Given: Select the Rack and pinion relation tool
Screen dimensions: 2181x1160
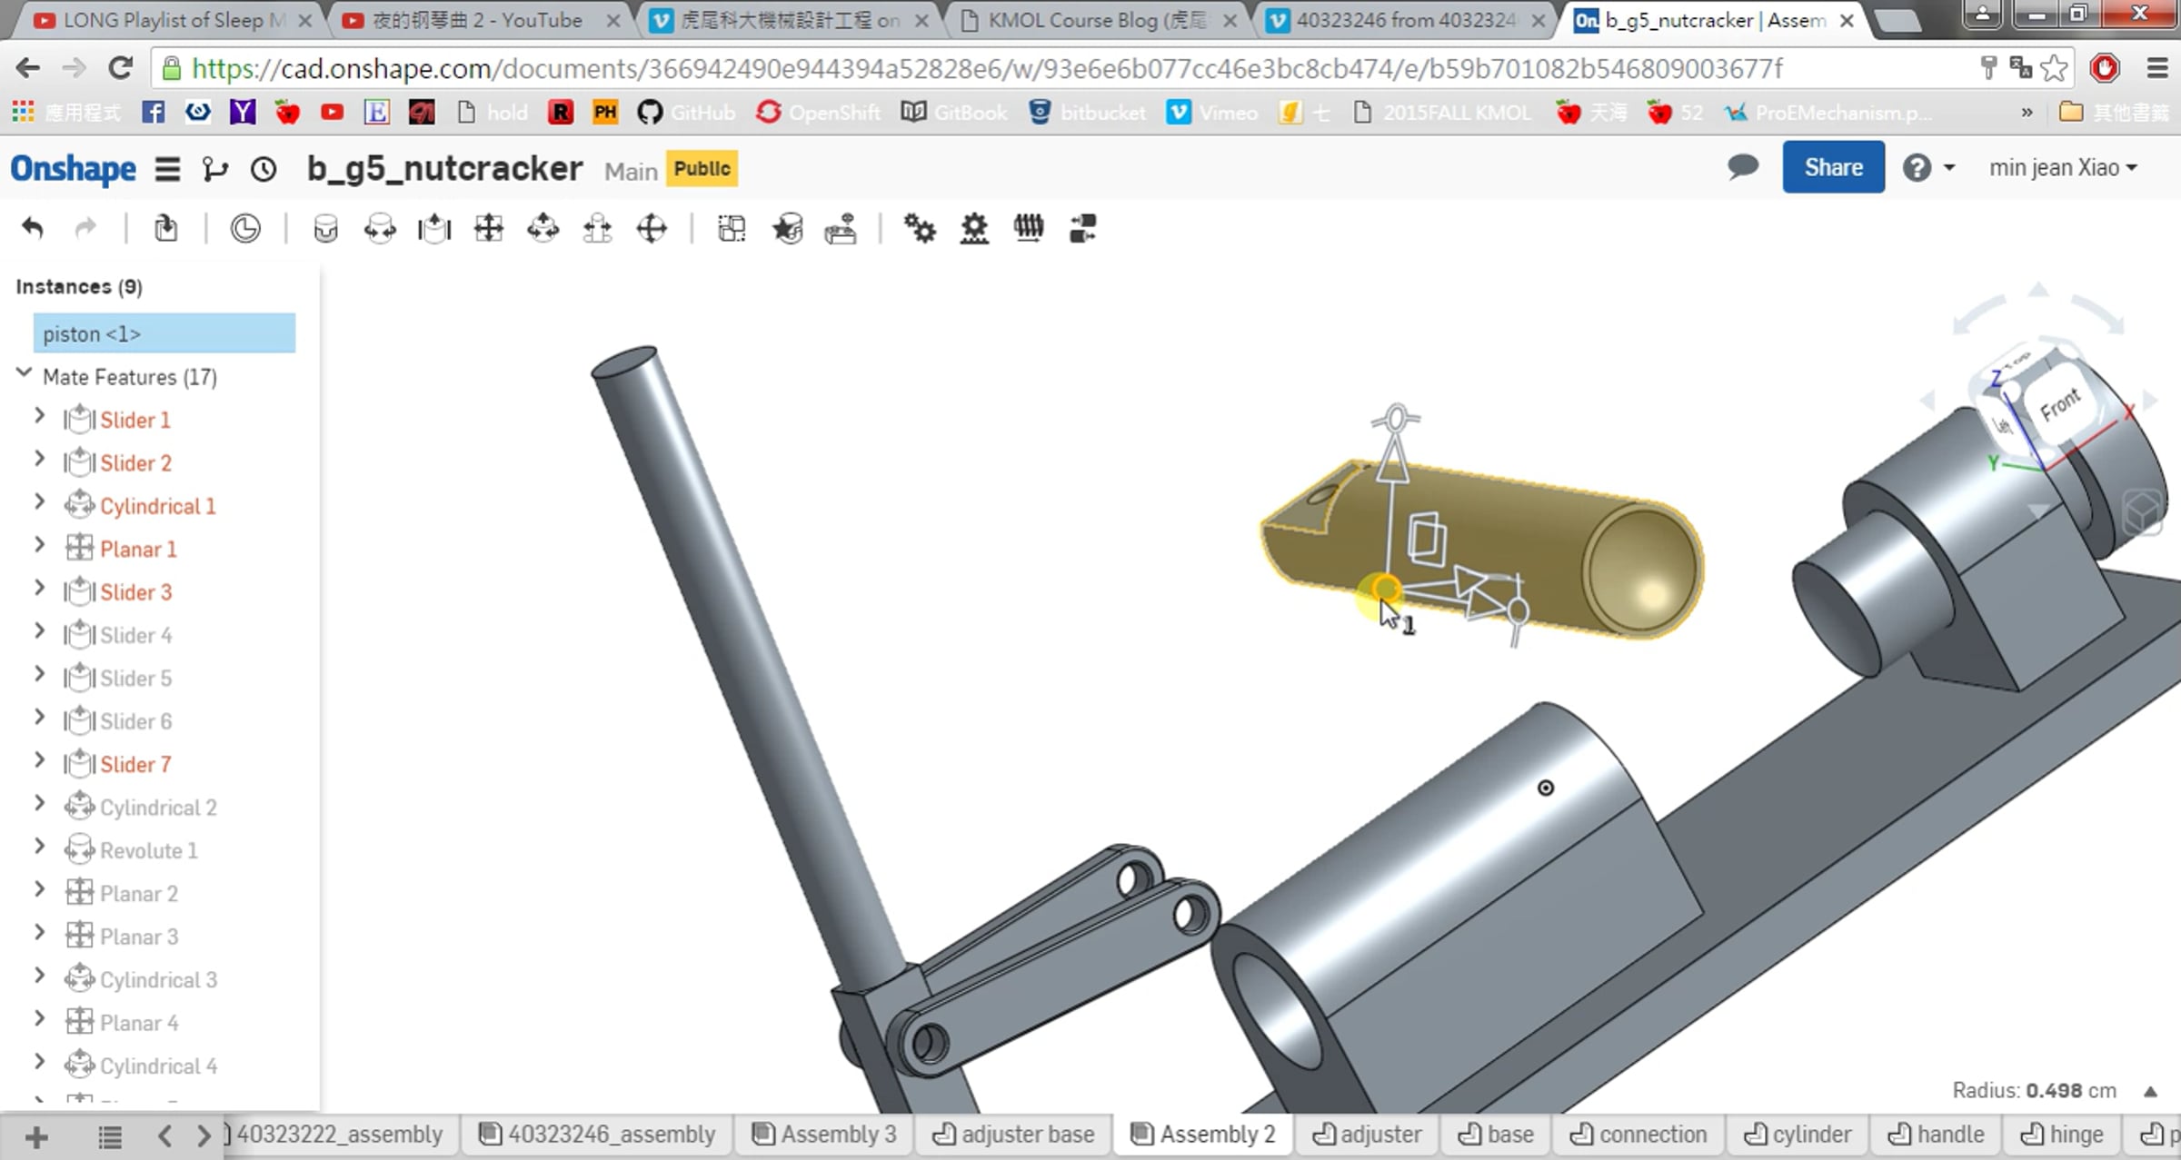Looking at the screenshot, I should pyautogui.click(x=974, y=228).
